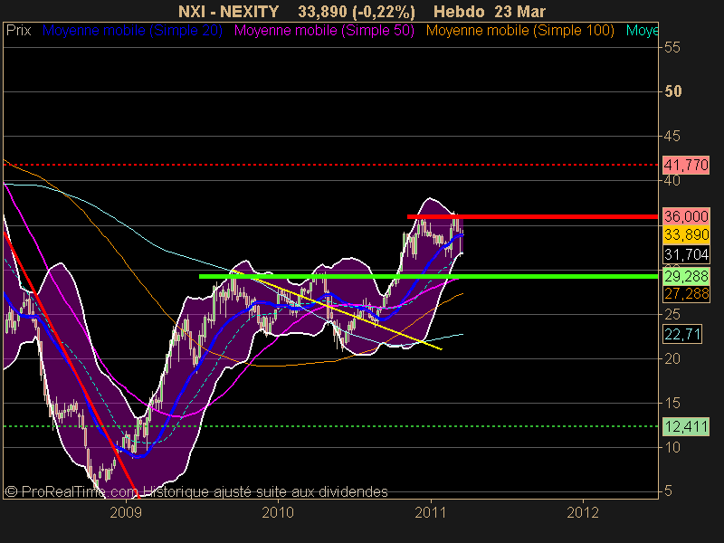724x543 pixels.
Task: Select the yellow descending trendline
Action: click(x=337, y=310)
